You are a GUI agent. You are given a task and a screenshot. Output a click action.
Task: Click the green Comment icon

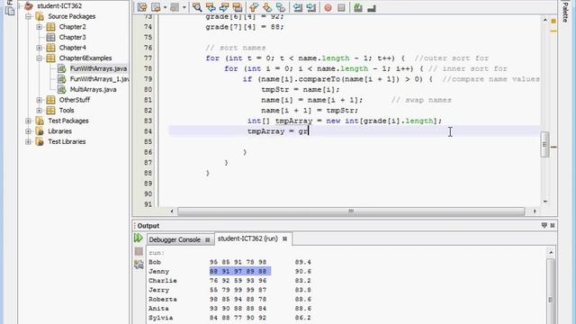click(358, 7)
